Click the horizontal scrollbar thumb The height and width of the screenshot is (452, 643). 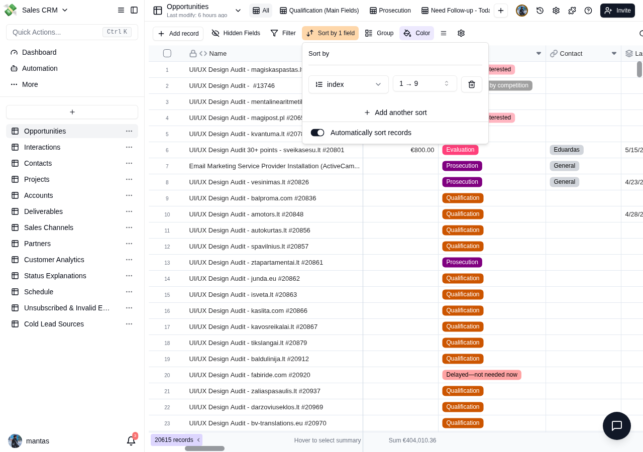click(x=204, y=448)
